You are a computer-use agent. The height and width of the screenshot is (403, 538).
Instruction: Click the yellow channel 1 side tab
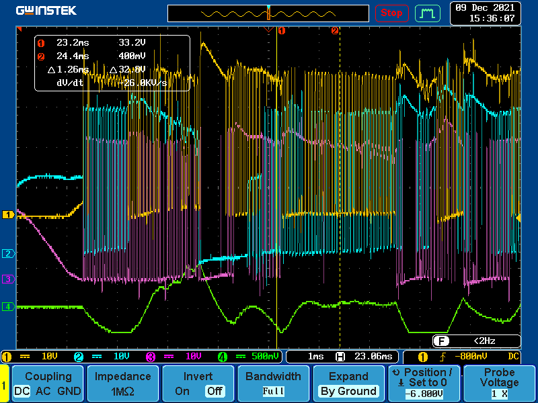(x=5, y=384)
